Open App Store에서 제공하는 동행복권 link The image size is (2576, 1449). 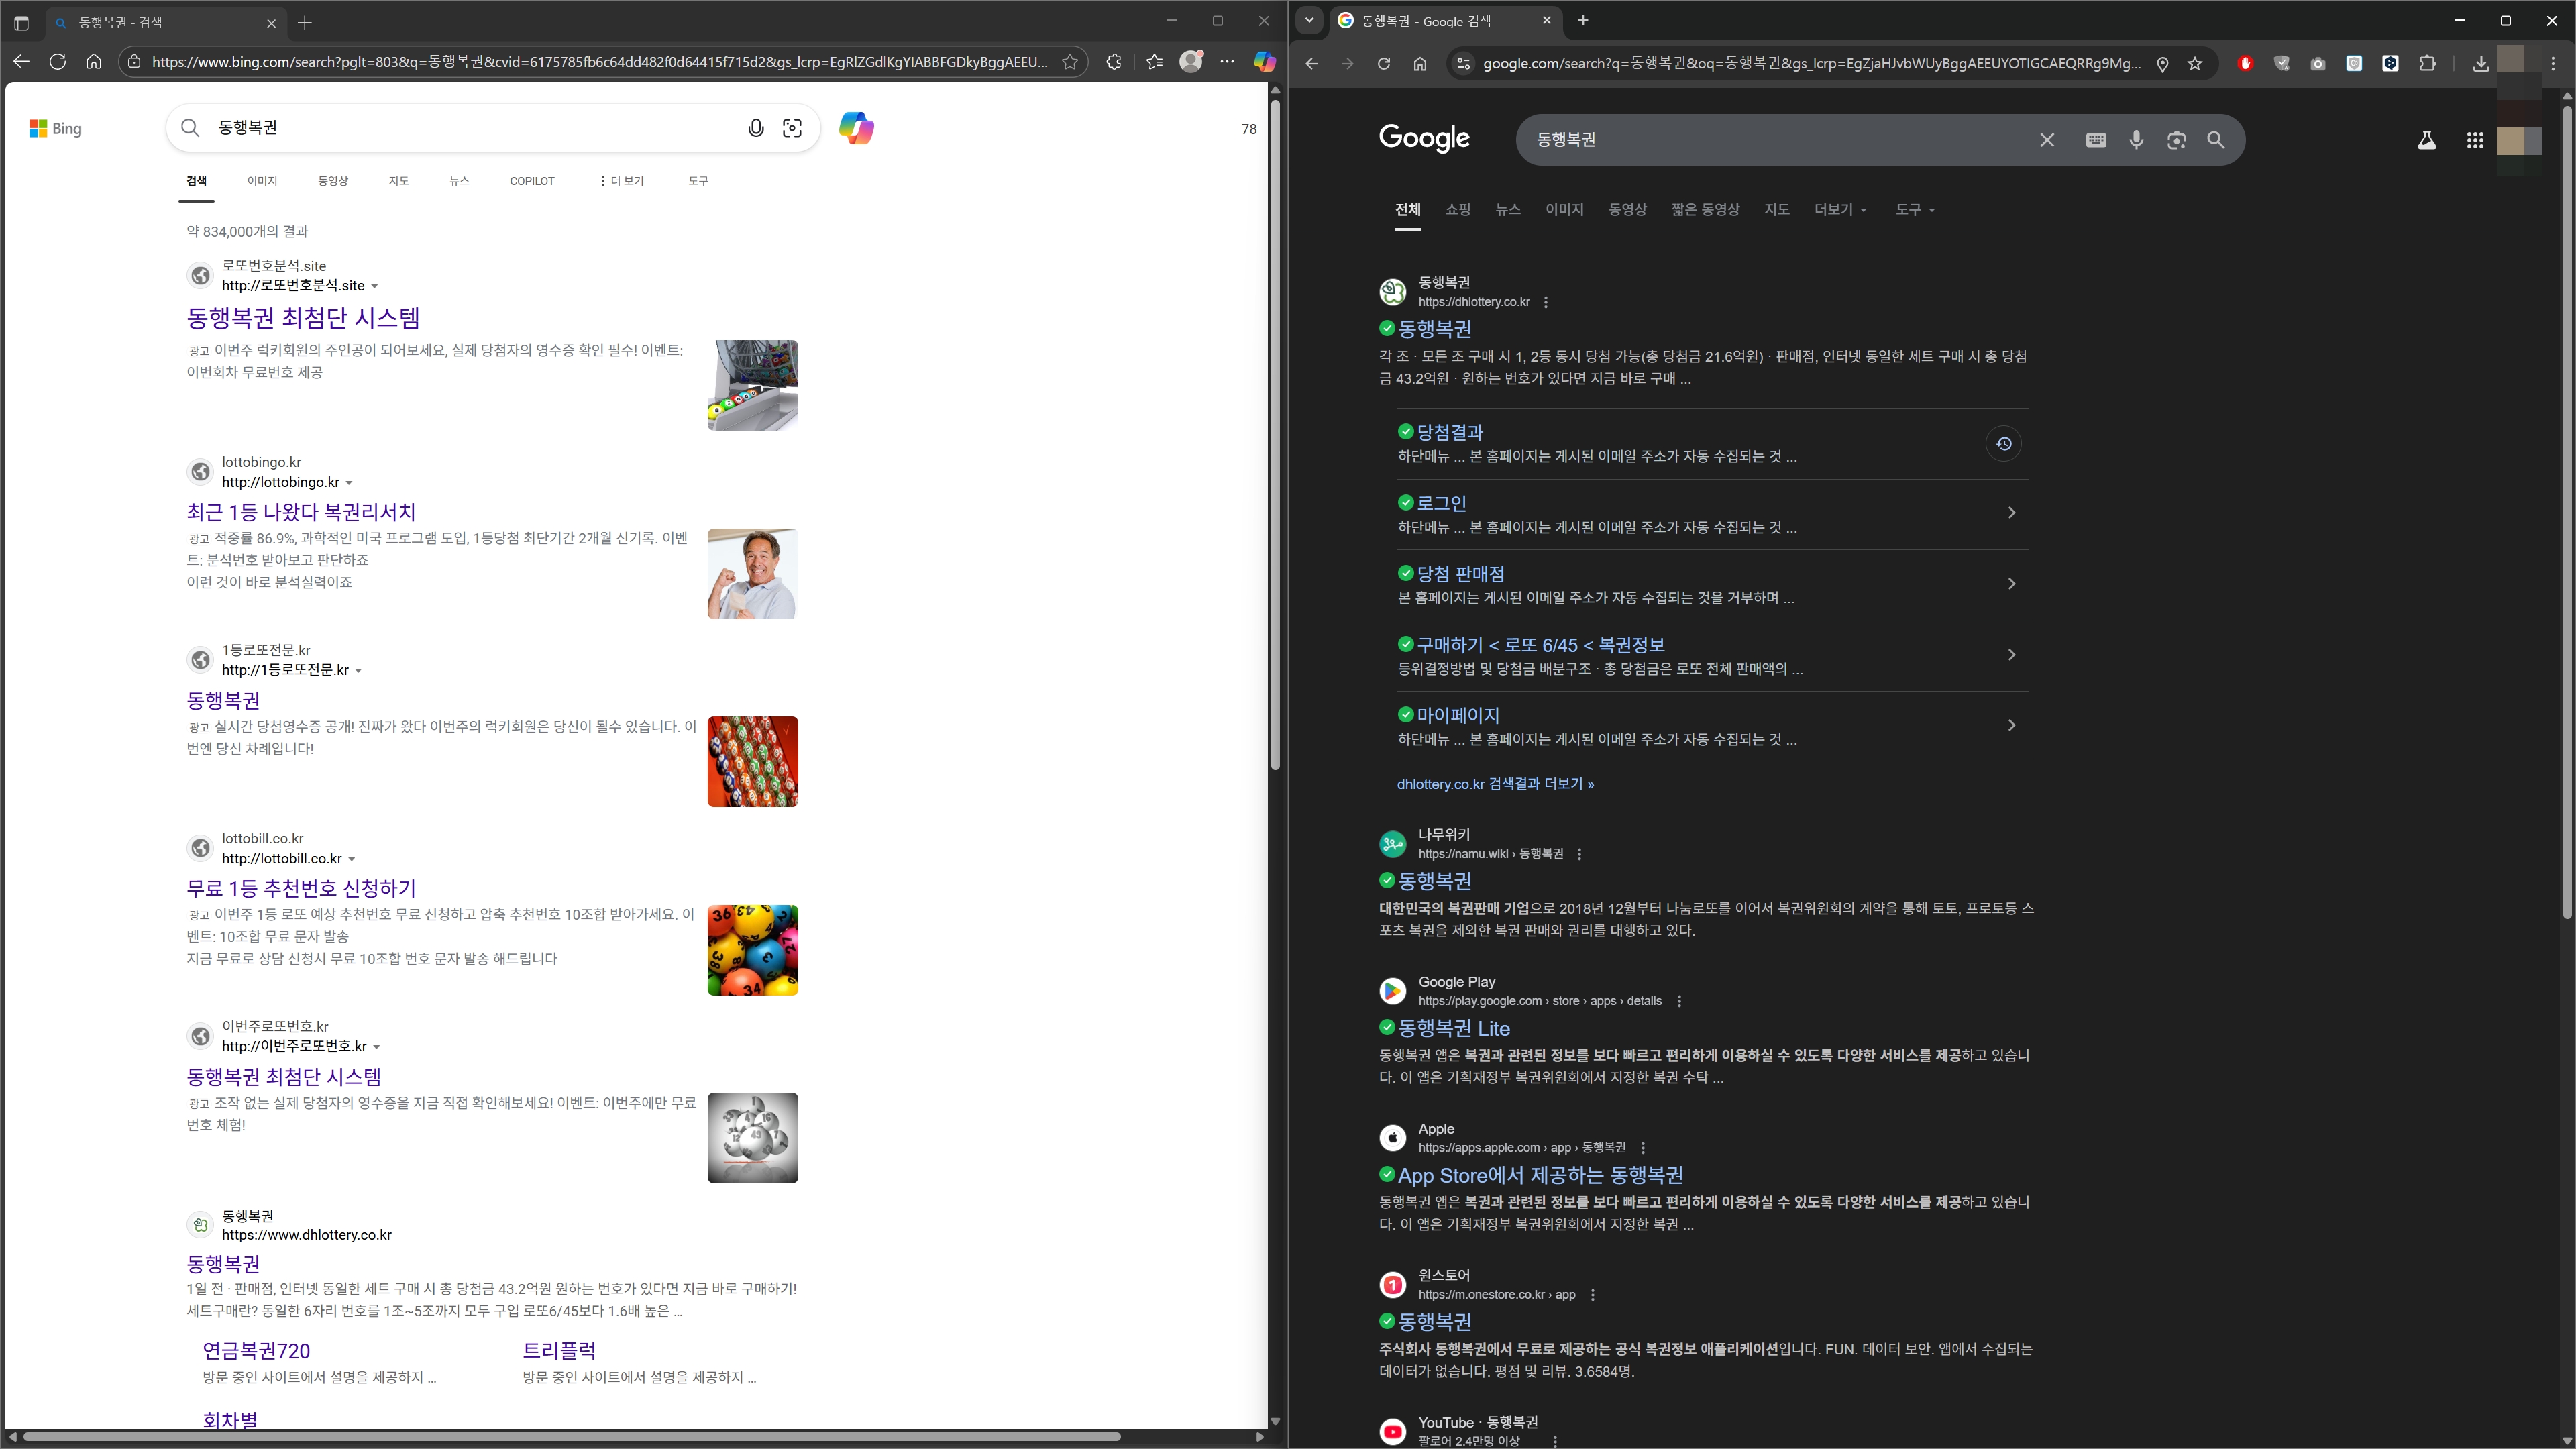pos(1540,1175)
